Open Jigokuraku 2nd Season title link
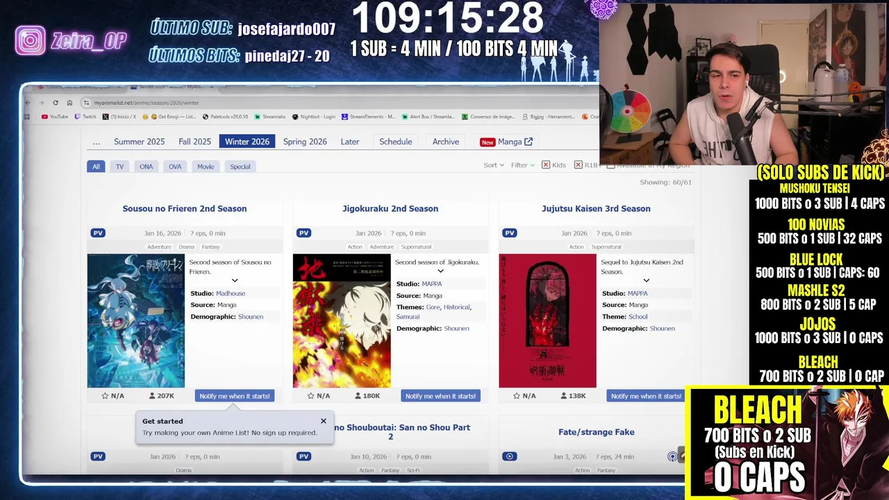The image size is (889, 500). pos(390,208)
